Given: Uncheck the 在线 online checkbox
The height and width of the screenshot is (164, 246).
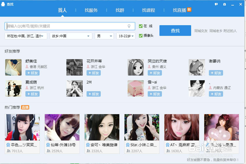Looking at the screenshot, I should (141, 26).
